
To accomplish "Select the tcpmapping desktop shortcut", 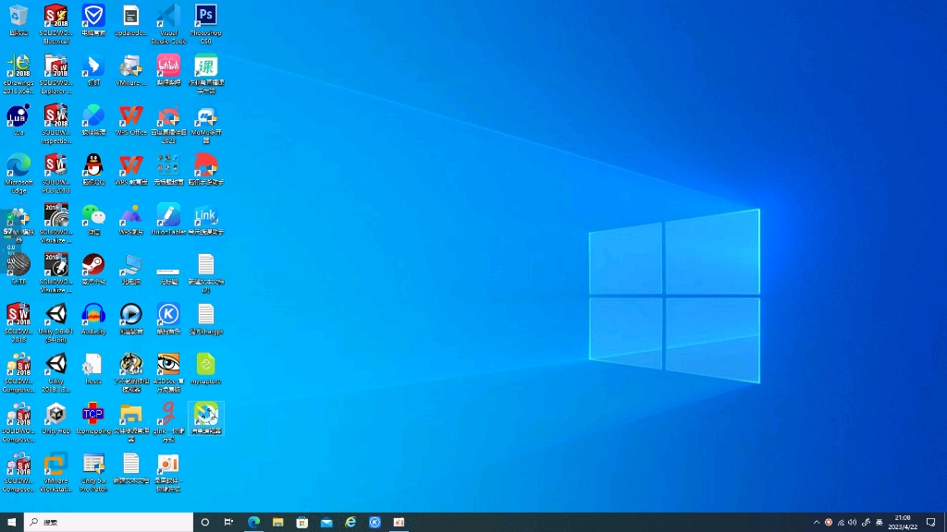I will click(93, 415).
